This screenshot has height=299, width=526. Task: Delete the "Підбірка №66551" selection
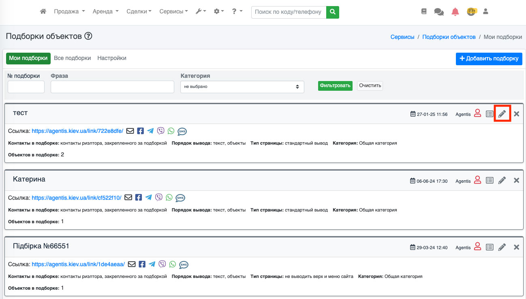click(x=516, y=247)
